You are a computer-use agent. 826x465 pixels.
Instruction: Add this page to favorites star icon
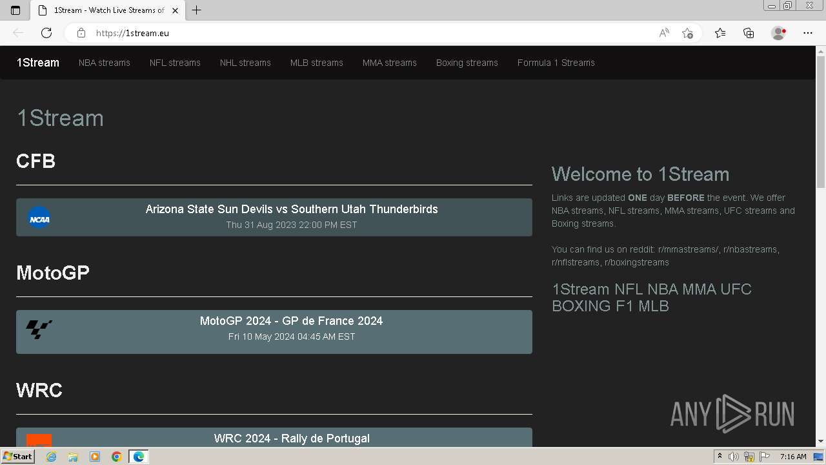coord(687,33)
